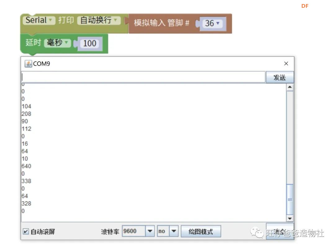Screen dimensions: 335x248
Task: Focus the serial send text field
Action: [x=143, y=77]
